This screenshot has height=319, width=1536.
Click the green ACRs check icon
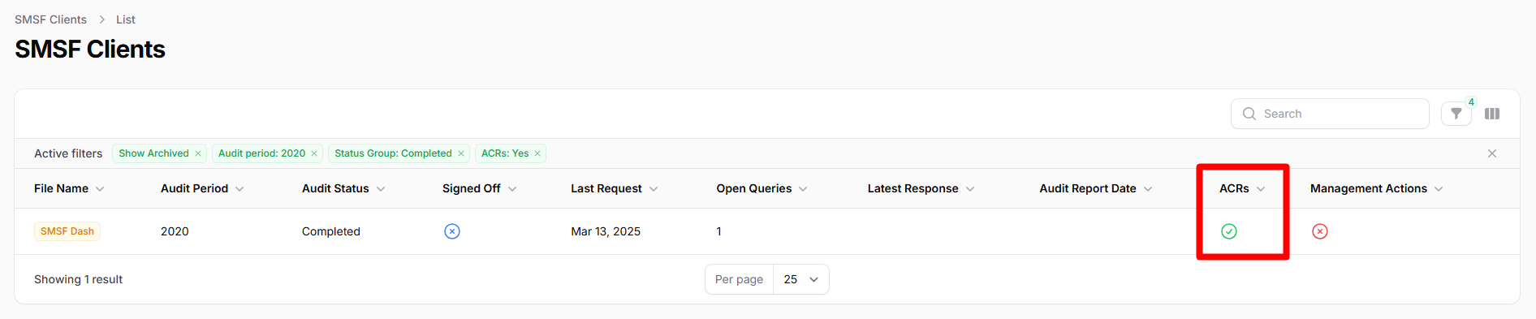pos(1229,231)
